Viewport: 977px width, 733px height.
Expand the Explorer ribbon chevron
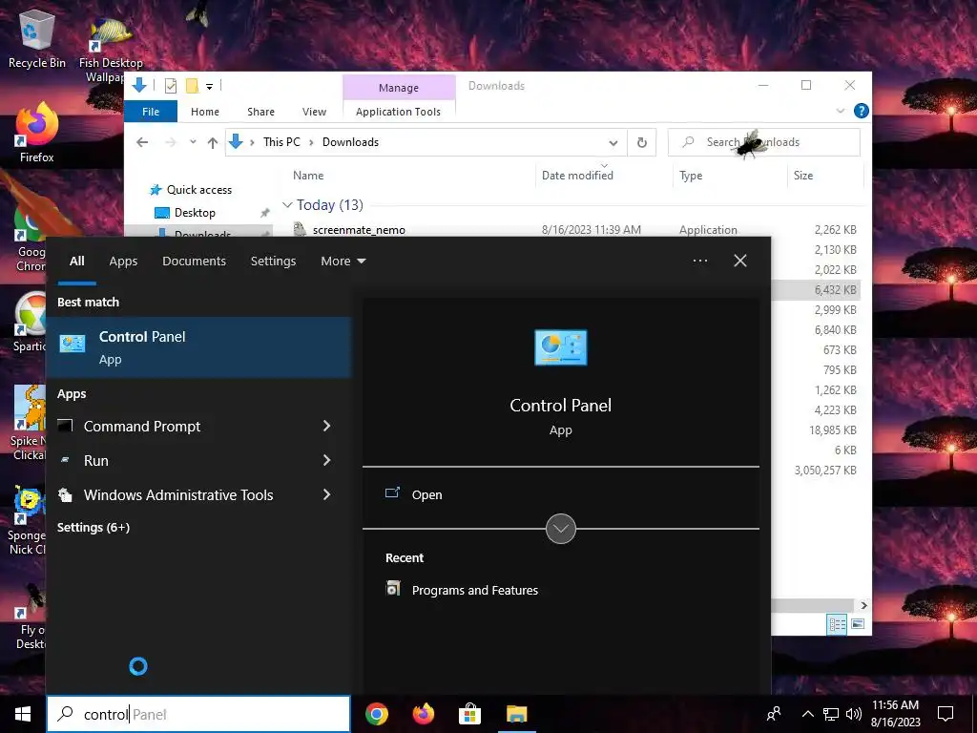pos(841,111)
